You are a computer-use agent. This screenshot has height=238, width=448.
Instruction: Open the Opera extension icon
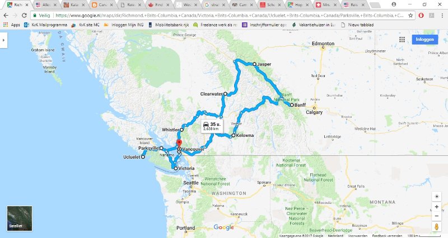(x=421, y=16)
